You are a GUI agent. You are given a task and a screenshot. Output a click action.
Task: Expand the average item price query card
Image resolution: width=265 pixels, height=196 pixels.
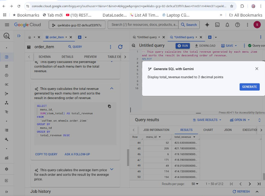click(112, 169)
